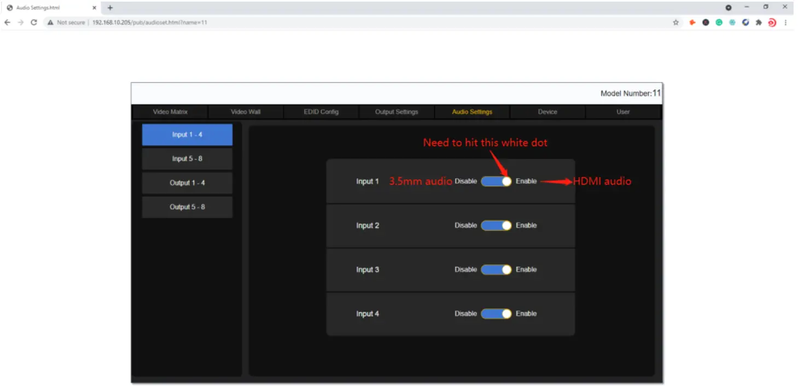Open the EDID Config tab
This screenshot has width=798, height=386.
pos(321,112)
